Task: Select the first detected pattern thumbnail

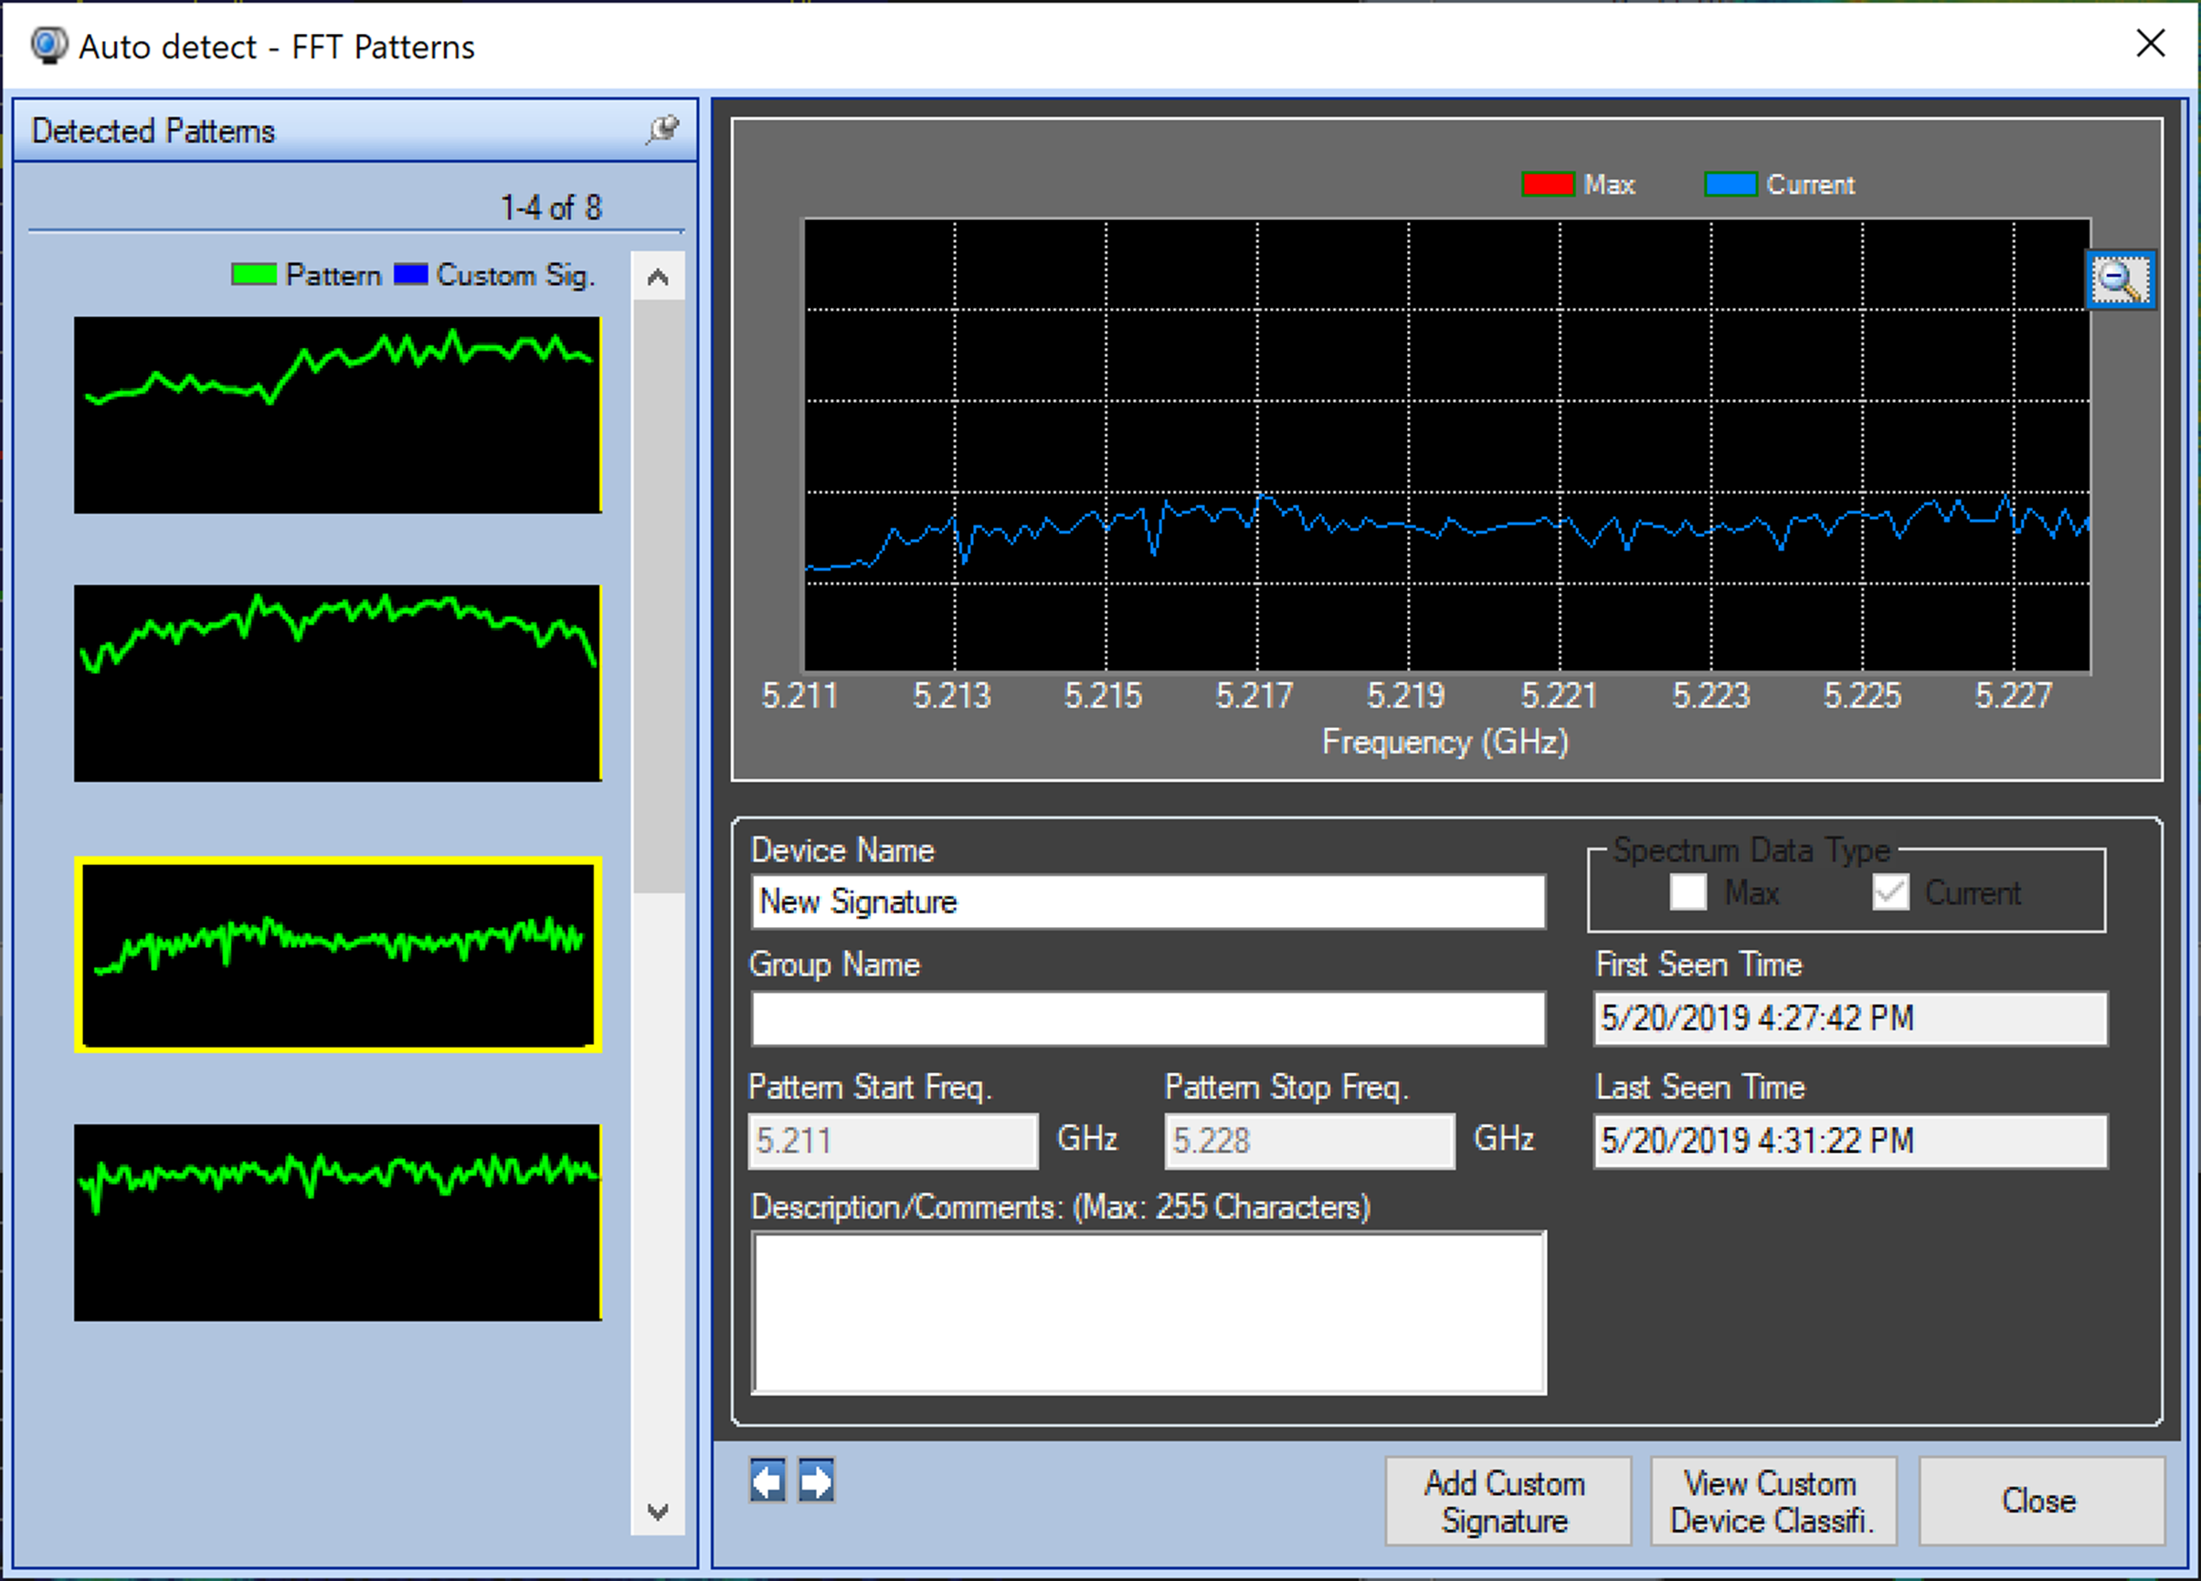Action: pos(337,416)
